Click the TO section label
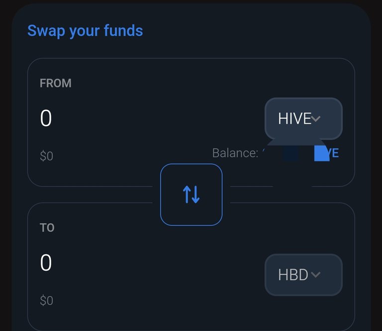The image size is (382, 331). pos(47,228)
